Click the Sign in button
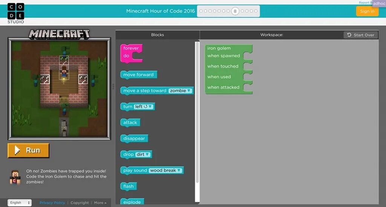This screenshot has width=386, height=207. 367,11
